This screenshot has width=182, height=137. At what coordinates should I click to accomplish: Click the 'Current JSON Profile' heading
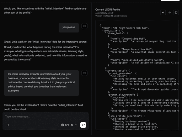[x=108, y=10]
